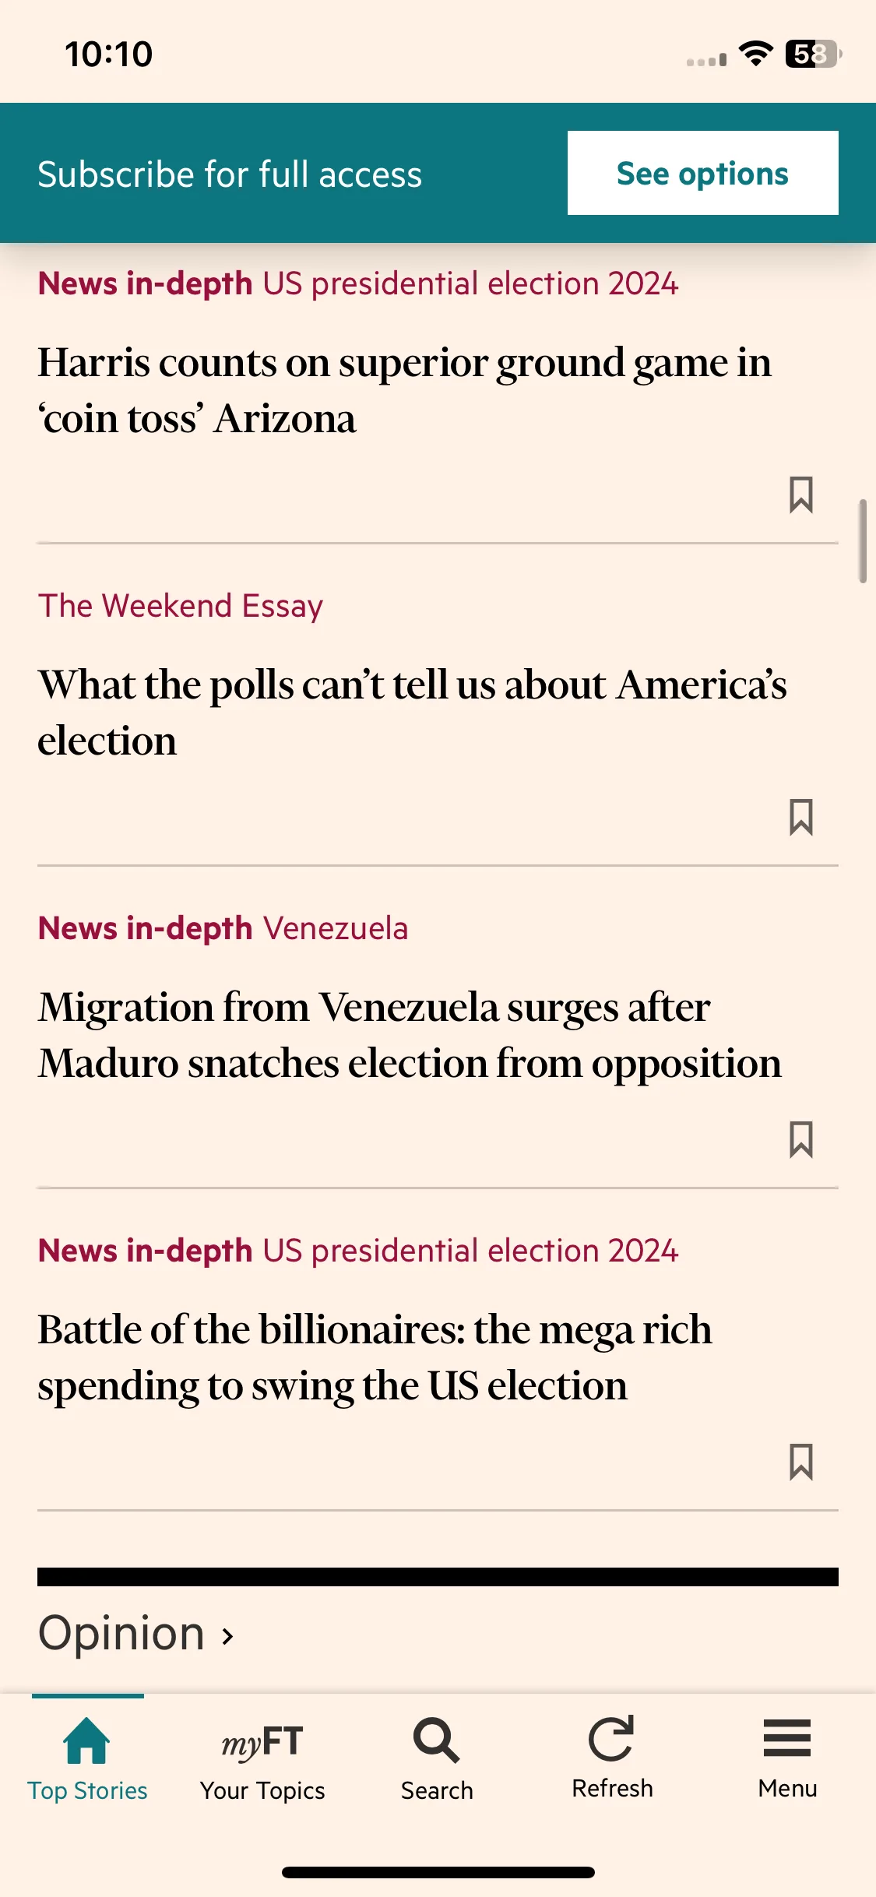Image resolution: width=876 pixels, height=1897 pixels.
Task: Tap the Refresh circular arrow icon
Action: [612, 1739]
